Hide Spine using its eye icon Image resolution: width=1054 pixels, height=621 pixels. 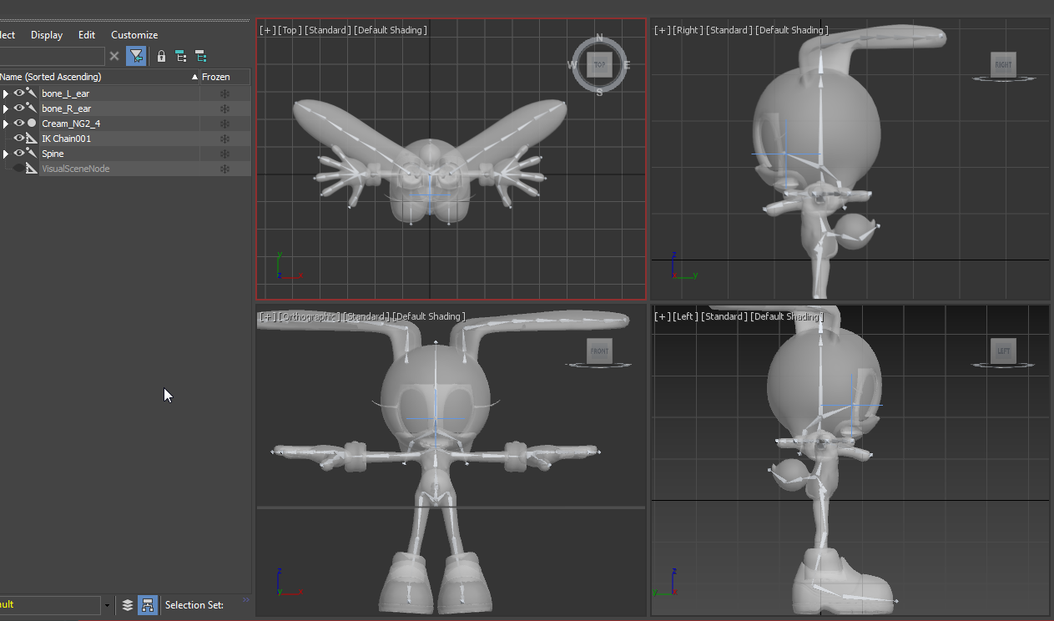(x=18, y=154)
